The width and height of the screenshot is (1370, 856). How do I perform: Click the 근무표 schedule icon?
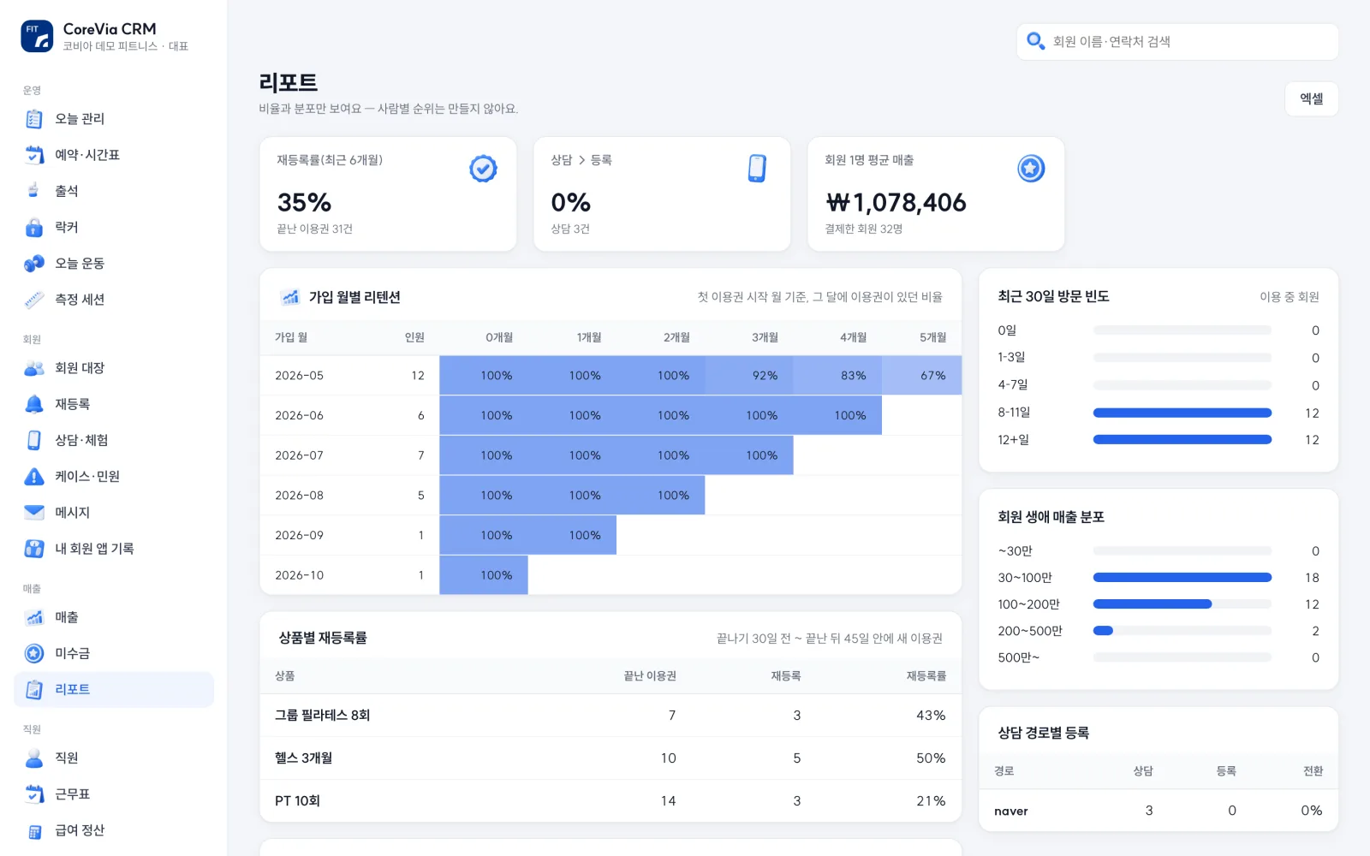point(34,794)
